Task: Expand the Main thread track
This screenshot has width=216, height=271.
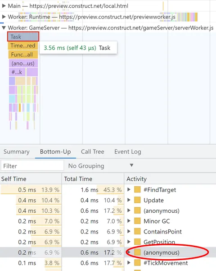Action: (4, 6)
